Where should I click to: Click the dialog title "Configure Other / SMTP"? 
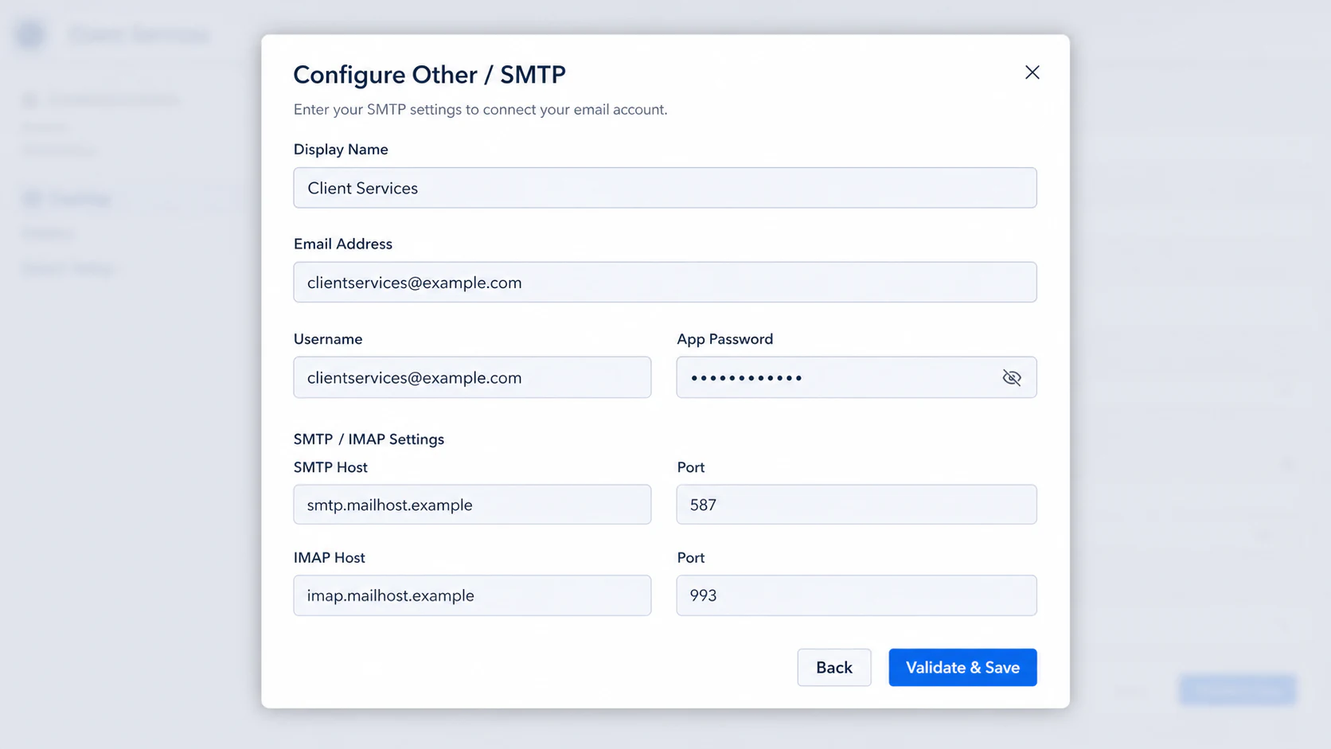[x=430, y=74]
